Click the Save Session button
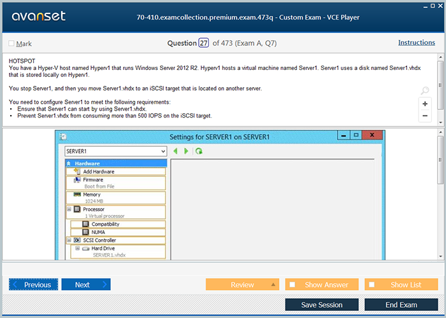The width and height of the screenshot is (446, 318). point(322,305)
